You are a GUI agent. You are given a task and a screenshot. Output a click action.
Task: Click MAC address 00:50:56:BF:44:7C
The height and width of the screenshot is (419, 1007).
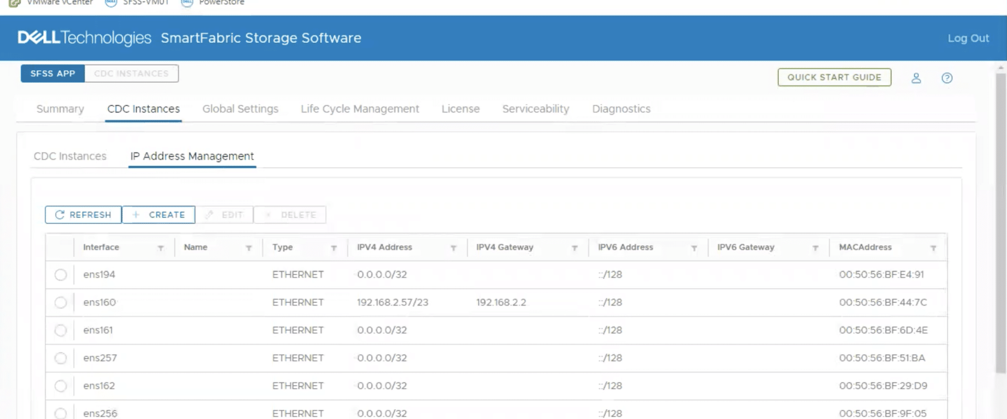click(x=883, y=302)
